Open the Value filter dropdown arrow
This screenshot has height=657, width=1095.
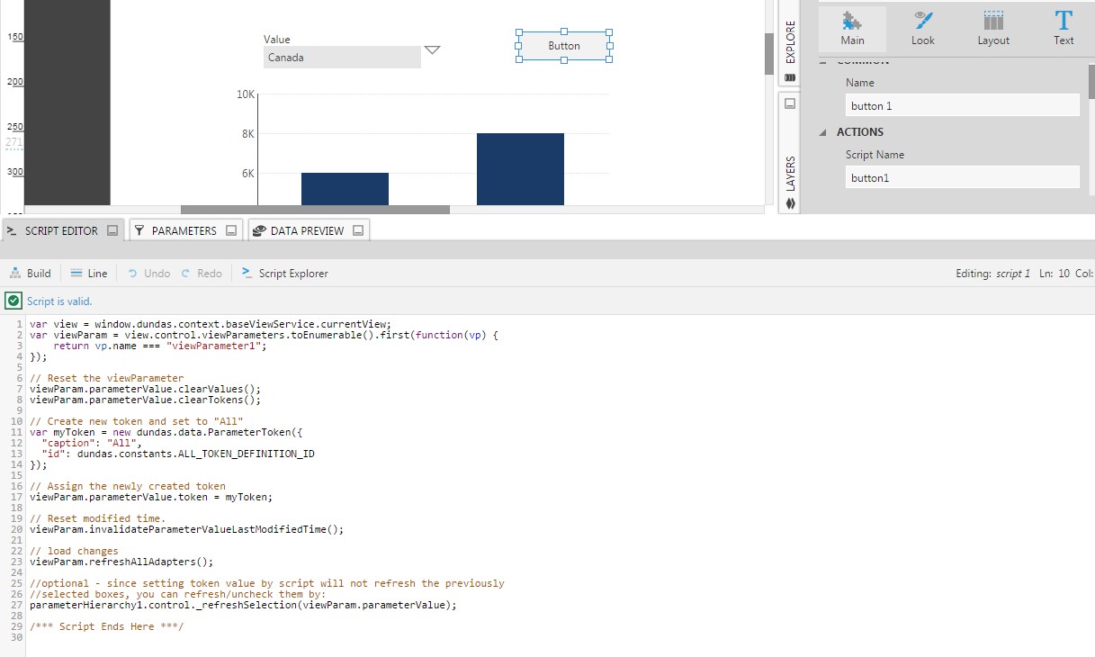tap(432, 50)
